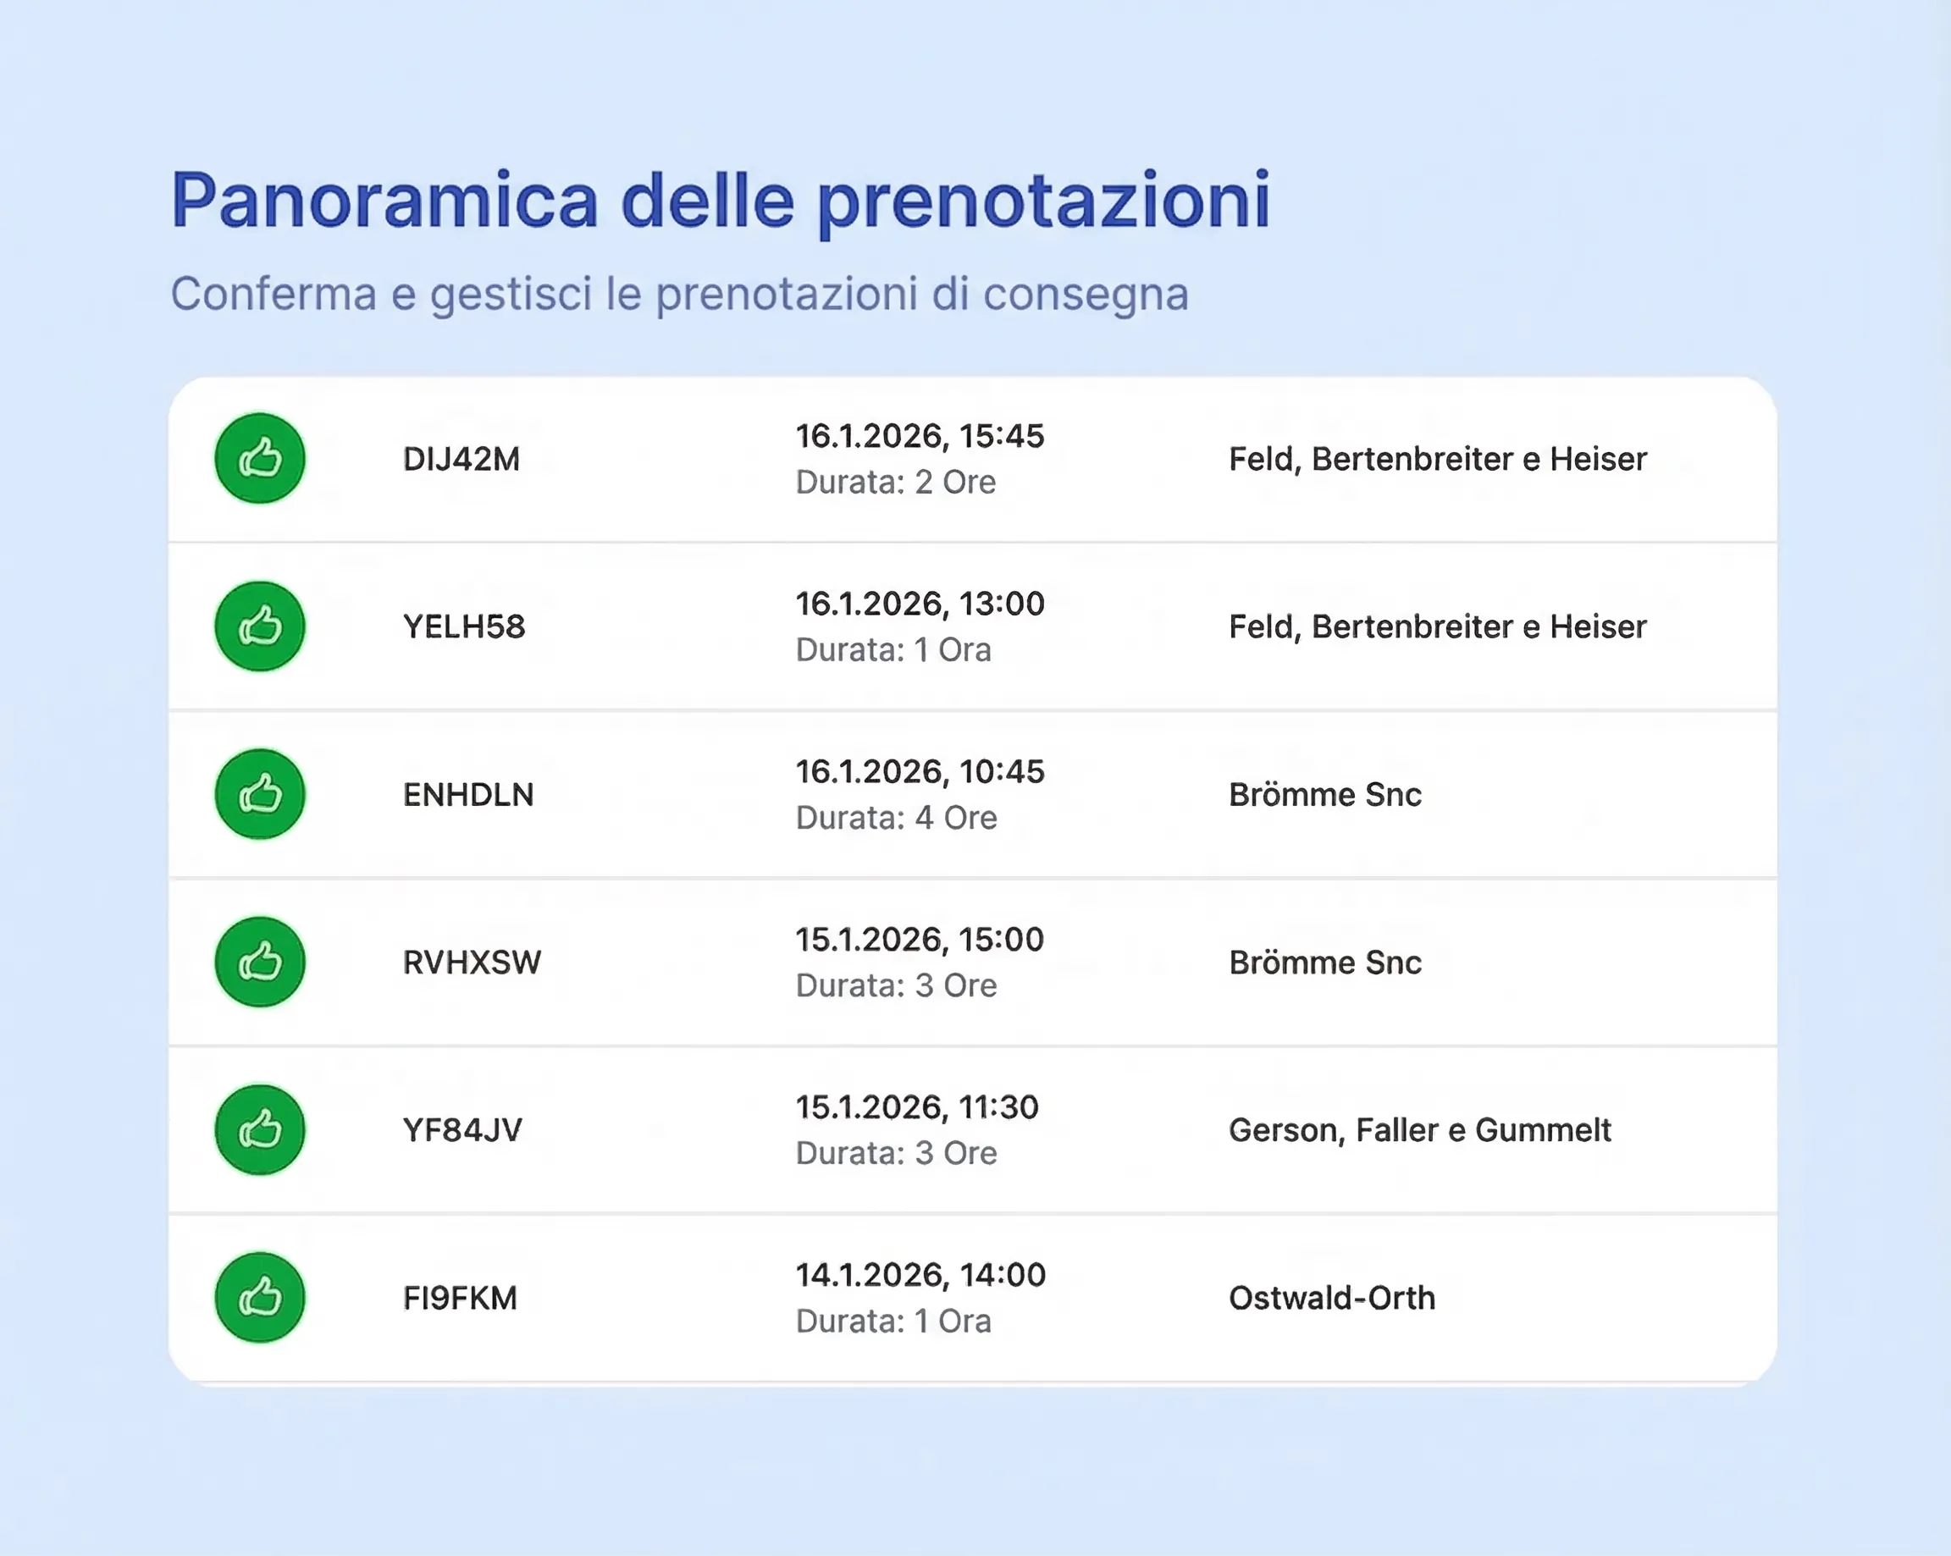Click the date 16.1.2026, 15:45

pyautogui.click(x=920, y=435)
